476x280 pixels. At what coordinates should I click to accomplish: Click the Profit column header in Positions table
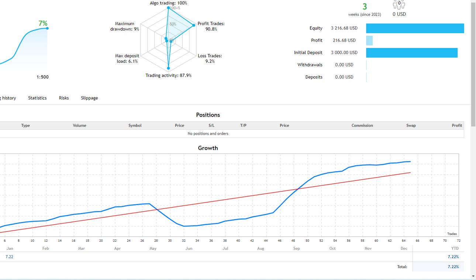[457, 125]
